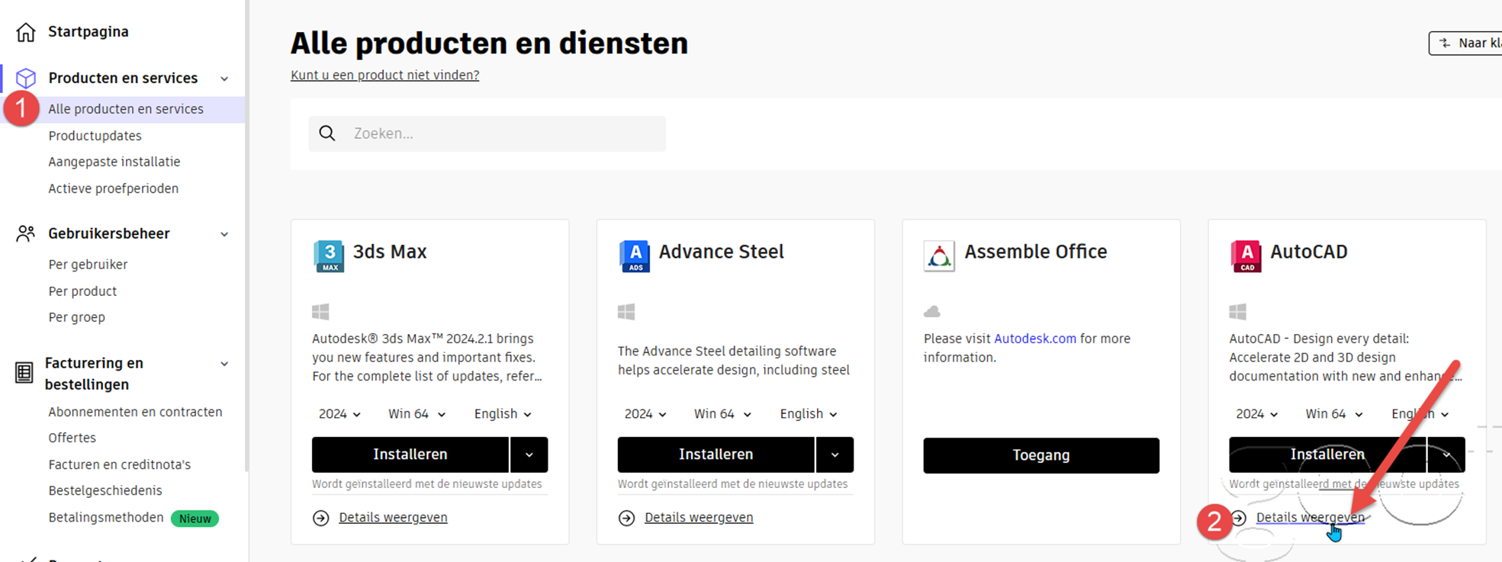Screen dimensions: 1502x562
Task: Click the Installeren button for 3ds Max
Action: [x=410, y=454]
